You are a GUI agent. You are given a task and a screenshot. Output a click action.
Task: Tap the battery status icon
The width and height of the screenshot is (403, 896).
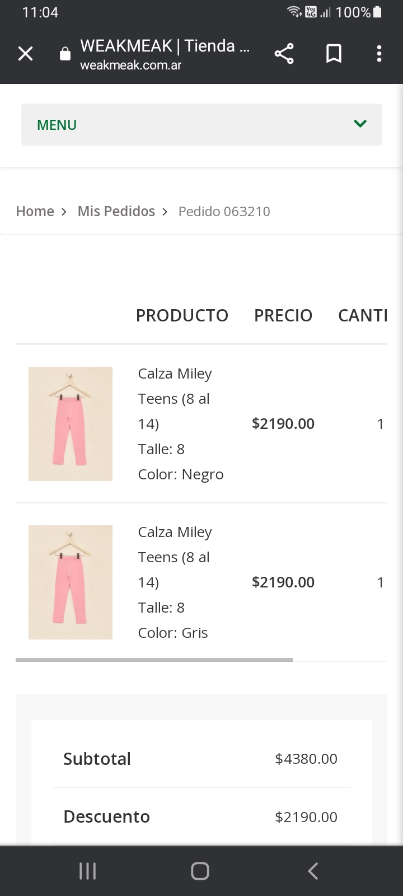coord(377,12)
